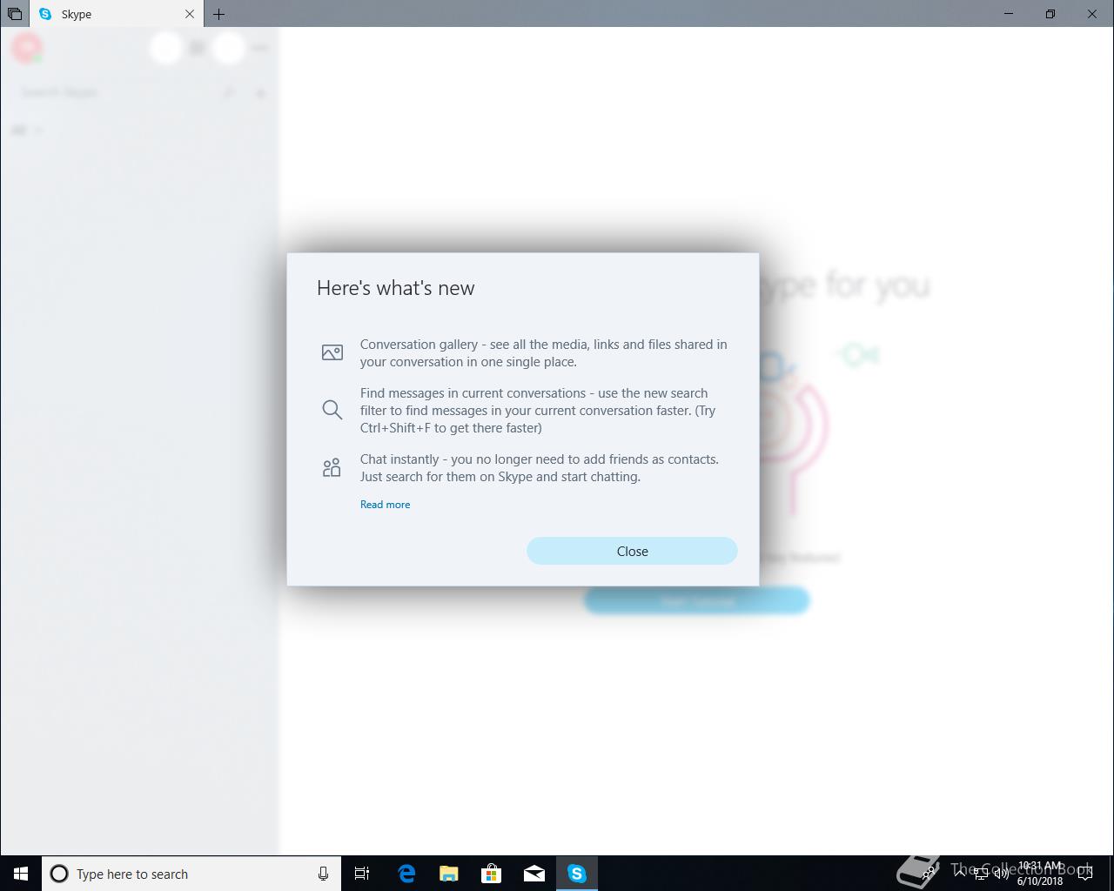
Task: Open the People icon in system tray
Action: 929,874
